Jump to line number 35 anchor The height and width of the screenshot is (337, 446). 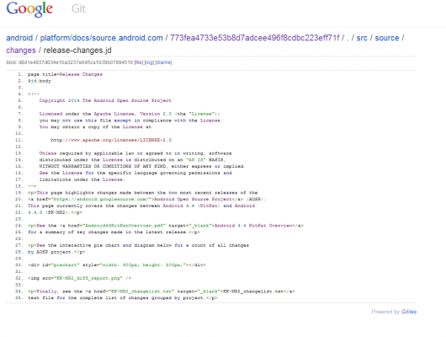click(x=19, y=298)
